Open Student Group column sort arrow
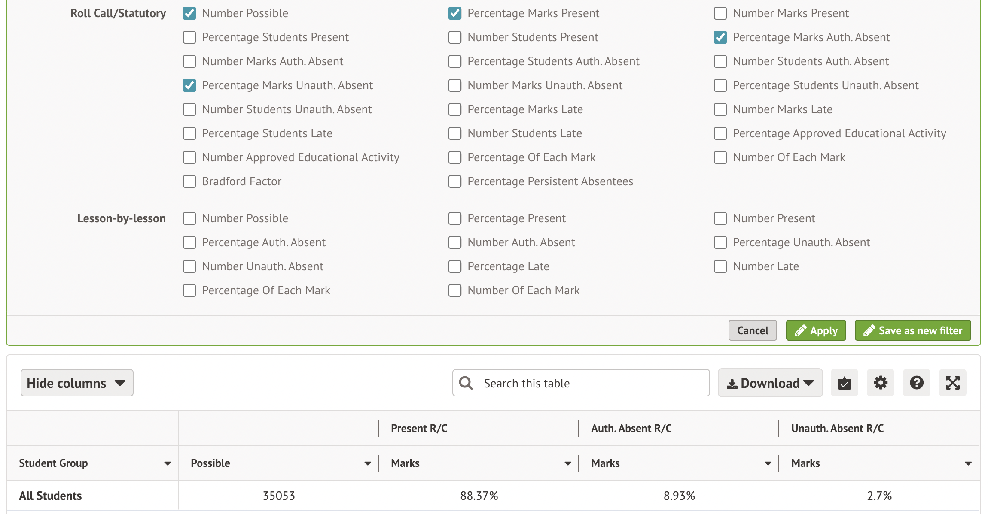This screenshot has width=988, height=514. coord(168,463)
